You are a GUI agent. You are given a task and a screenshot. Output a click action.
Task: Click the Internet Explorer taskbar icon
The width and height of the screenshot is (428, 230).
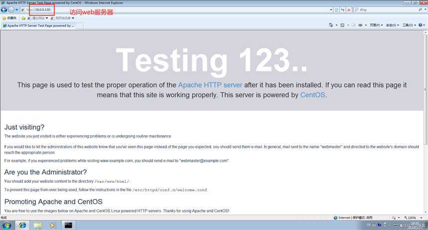click(22, 226)
